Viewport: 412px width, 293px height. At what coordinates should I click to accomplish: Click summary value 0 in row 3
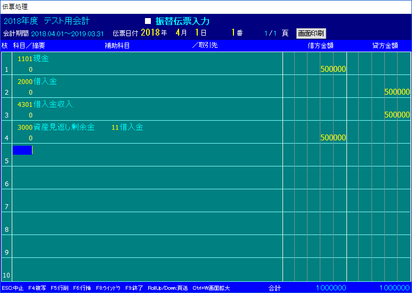pos(31,115)
